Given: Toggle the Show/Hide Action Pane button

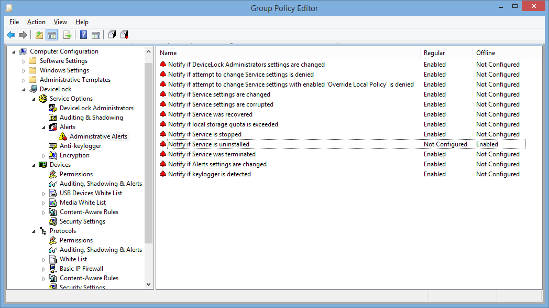Looking at the screenshot, I should click(x=96, y=35).
